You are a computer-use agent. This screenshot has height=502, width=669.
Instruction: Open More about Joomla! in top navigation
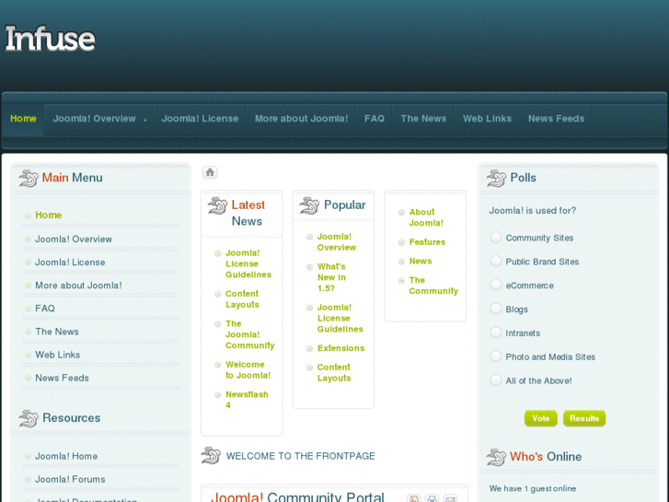point(301,119)
